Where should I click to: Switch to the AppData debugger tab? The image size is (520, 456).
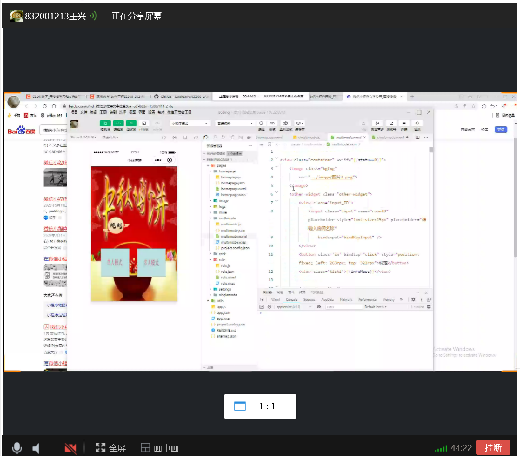pyautogui.click(x=327, y=300)
